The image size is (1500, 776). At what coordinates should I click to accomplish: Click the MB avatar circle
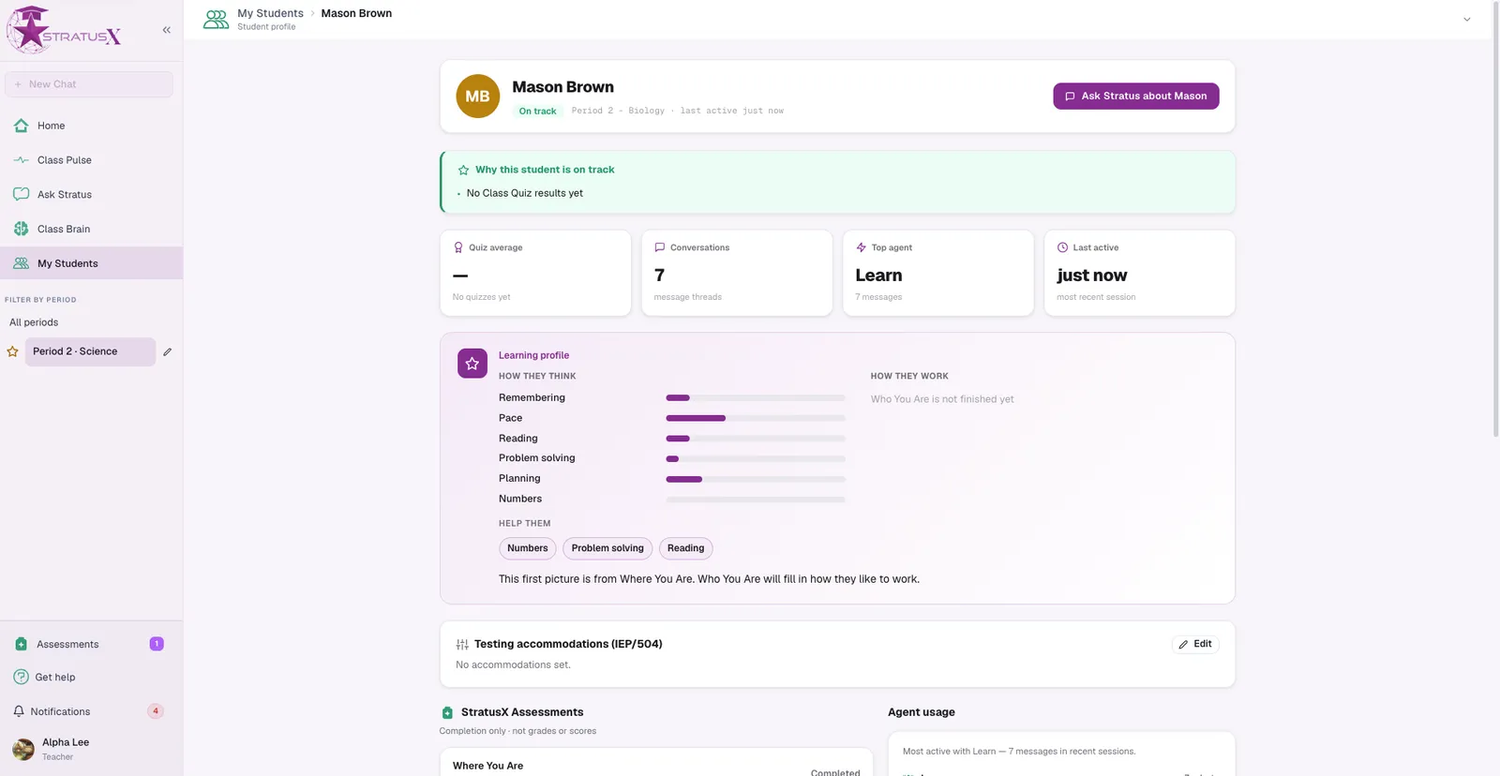point(477,97)
